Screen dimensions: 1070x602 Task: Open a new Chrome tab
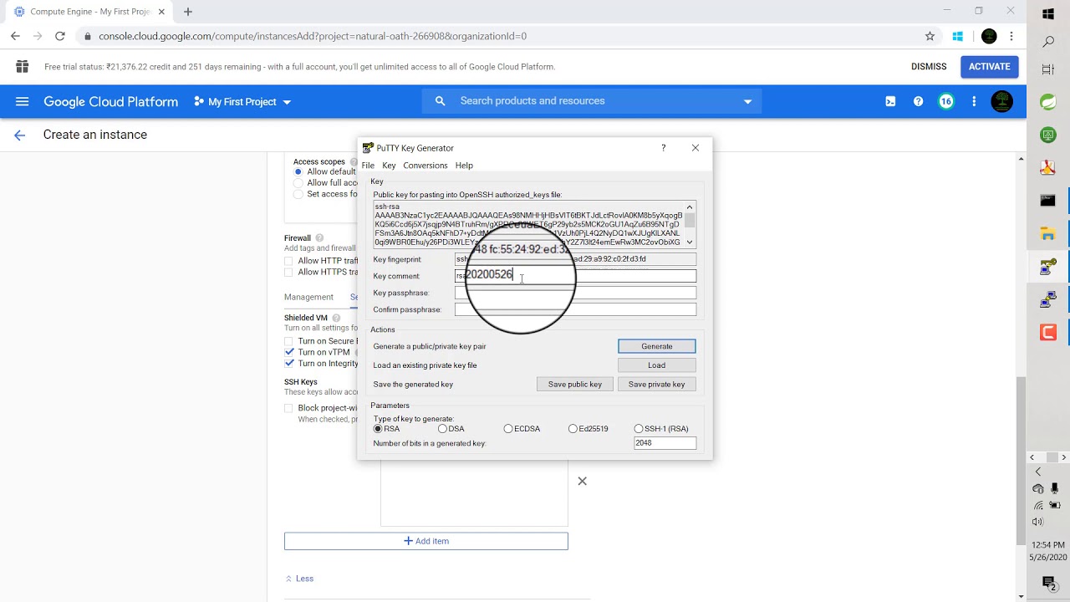click(x=188, y=12)
